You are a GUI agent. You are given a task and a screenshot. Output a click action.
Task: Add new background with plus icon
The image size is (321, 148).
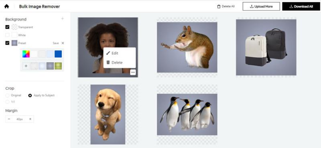[63, 19]
